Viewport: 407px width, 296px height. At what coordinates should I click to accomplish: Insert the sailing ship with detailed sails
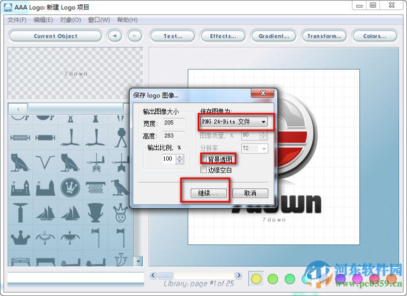45,213
